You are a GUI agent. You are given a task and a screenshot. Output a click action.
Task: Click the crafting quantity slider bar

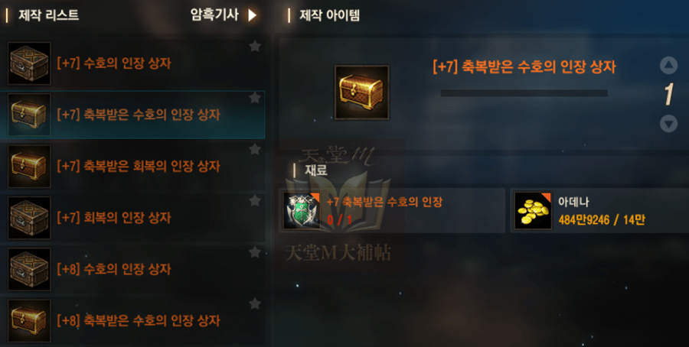click(x=524, y=93)
